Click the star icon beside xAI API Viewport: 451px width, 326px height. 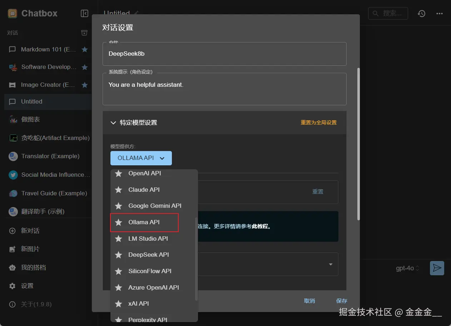tap(119, 304)
